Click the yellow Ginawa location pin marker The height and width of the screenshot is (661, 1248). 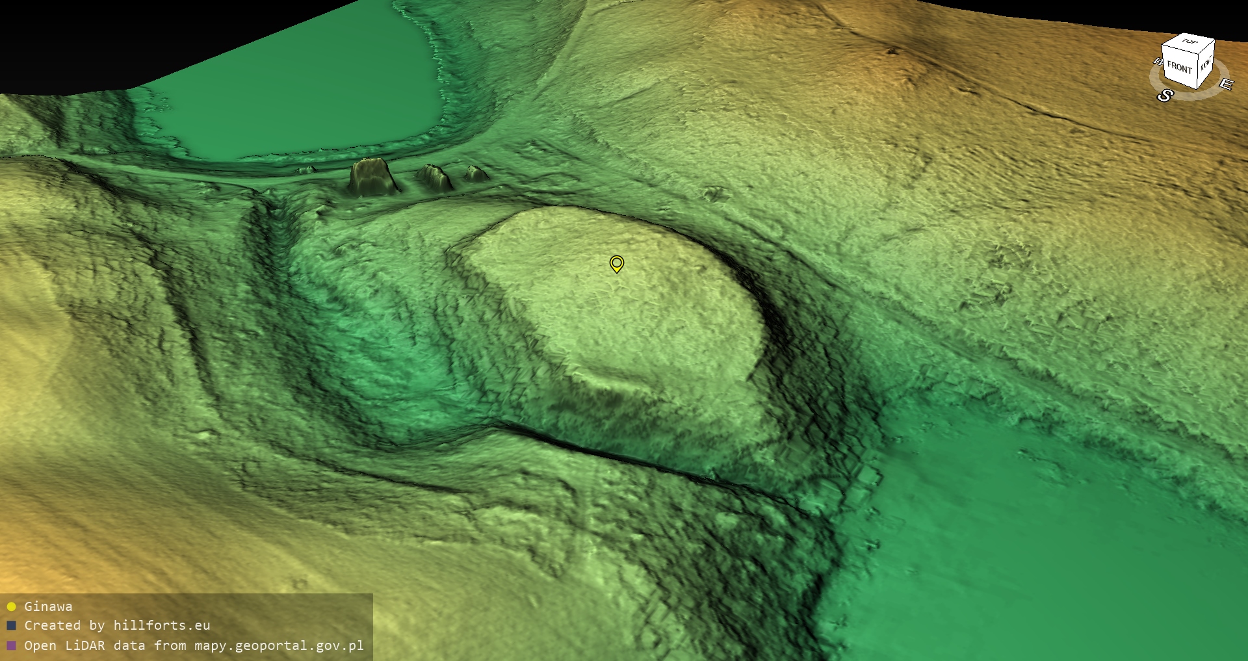click(616, 263)
